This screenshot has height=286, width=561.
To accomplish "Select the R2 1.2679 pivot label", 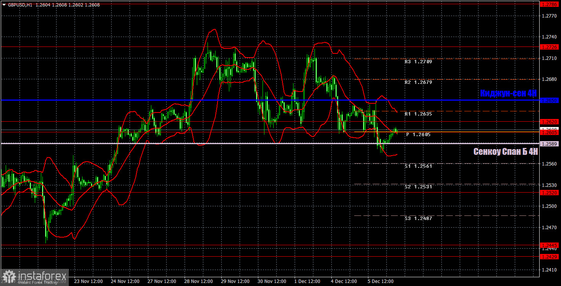I will pos(418,82).
